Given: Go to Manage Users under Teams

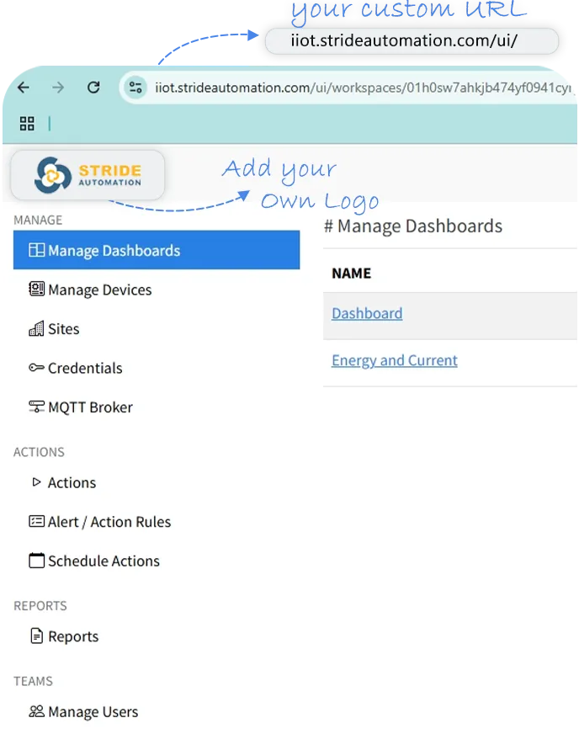Looking at the screenshot, I should pyautogui.click(x=93, y=712).
